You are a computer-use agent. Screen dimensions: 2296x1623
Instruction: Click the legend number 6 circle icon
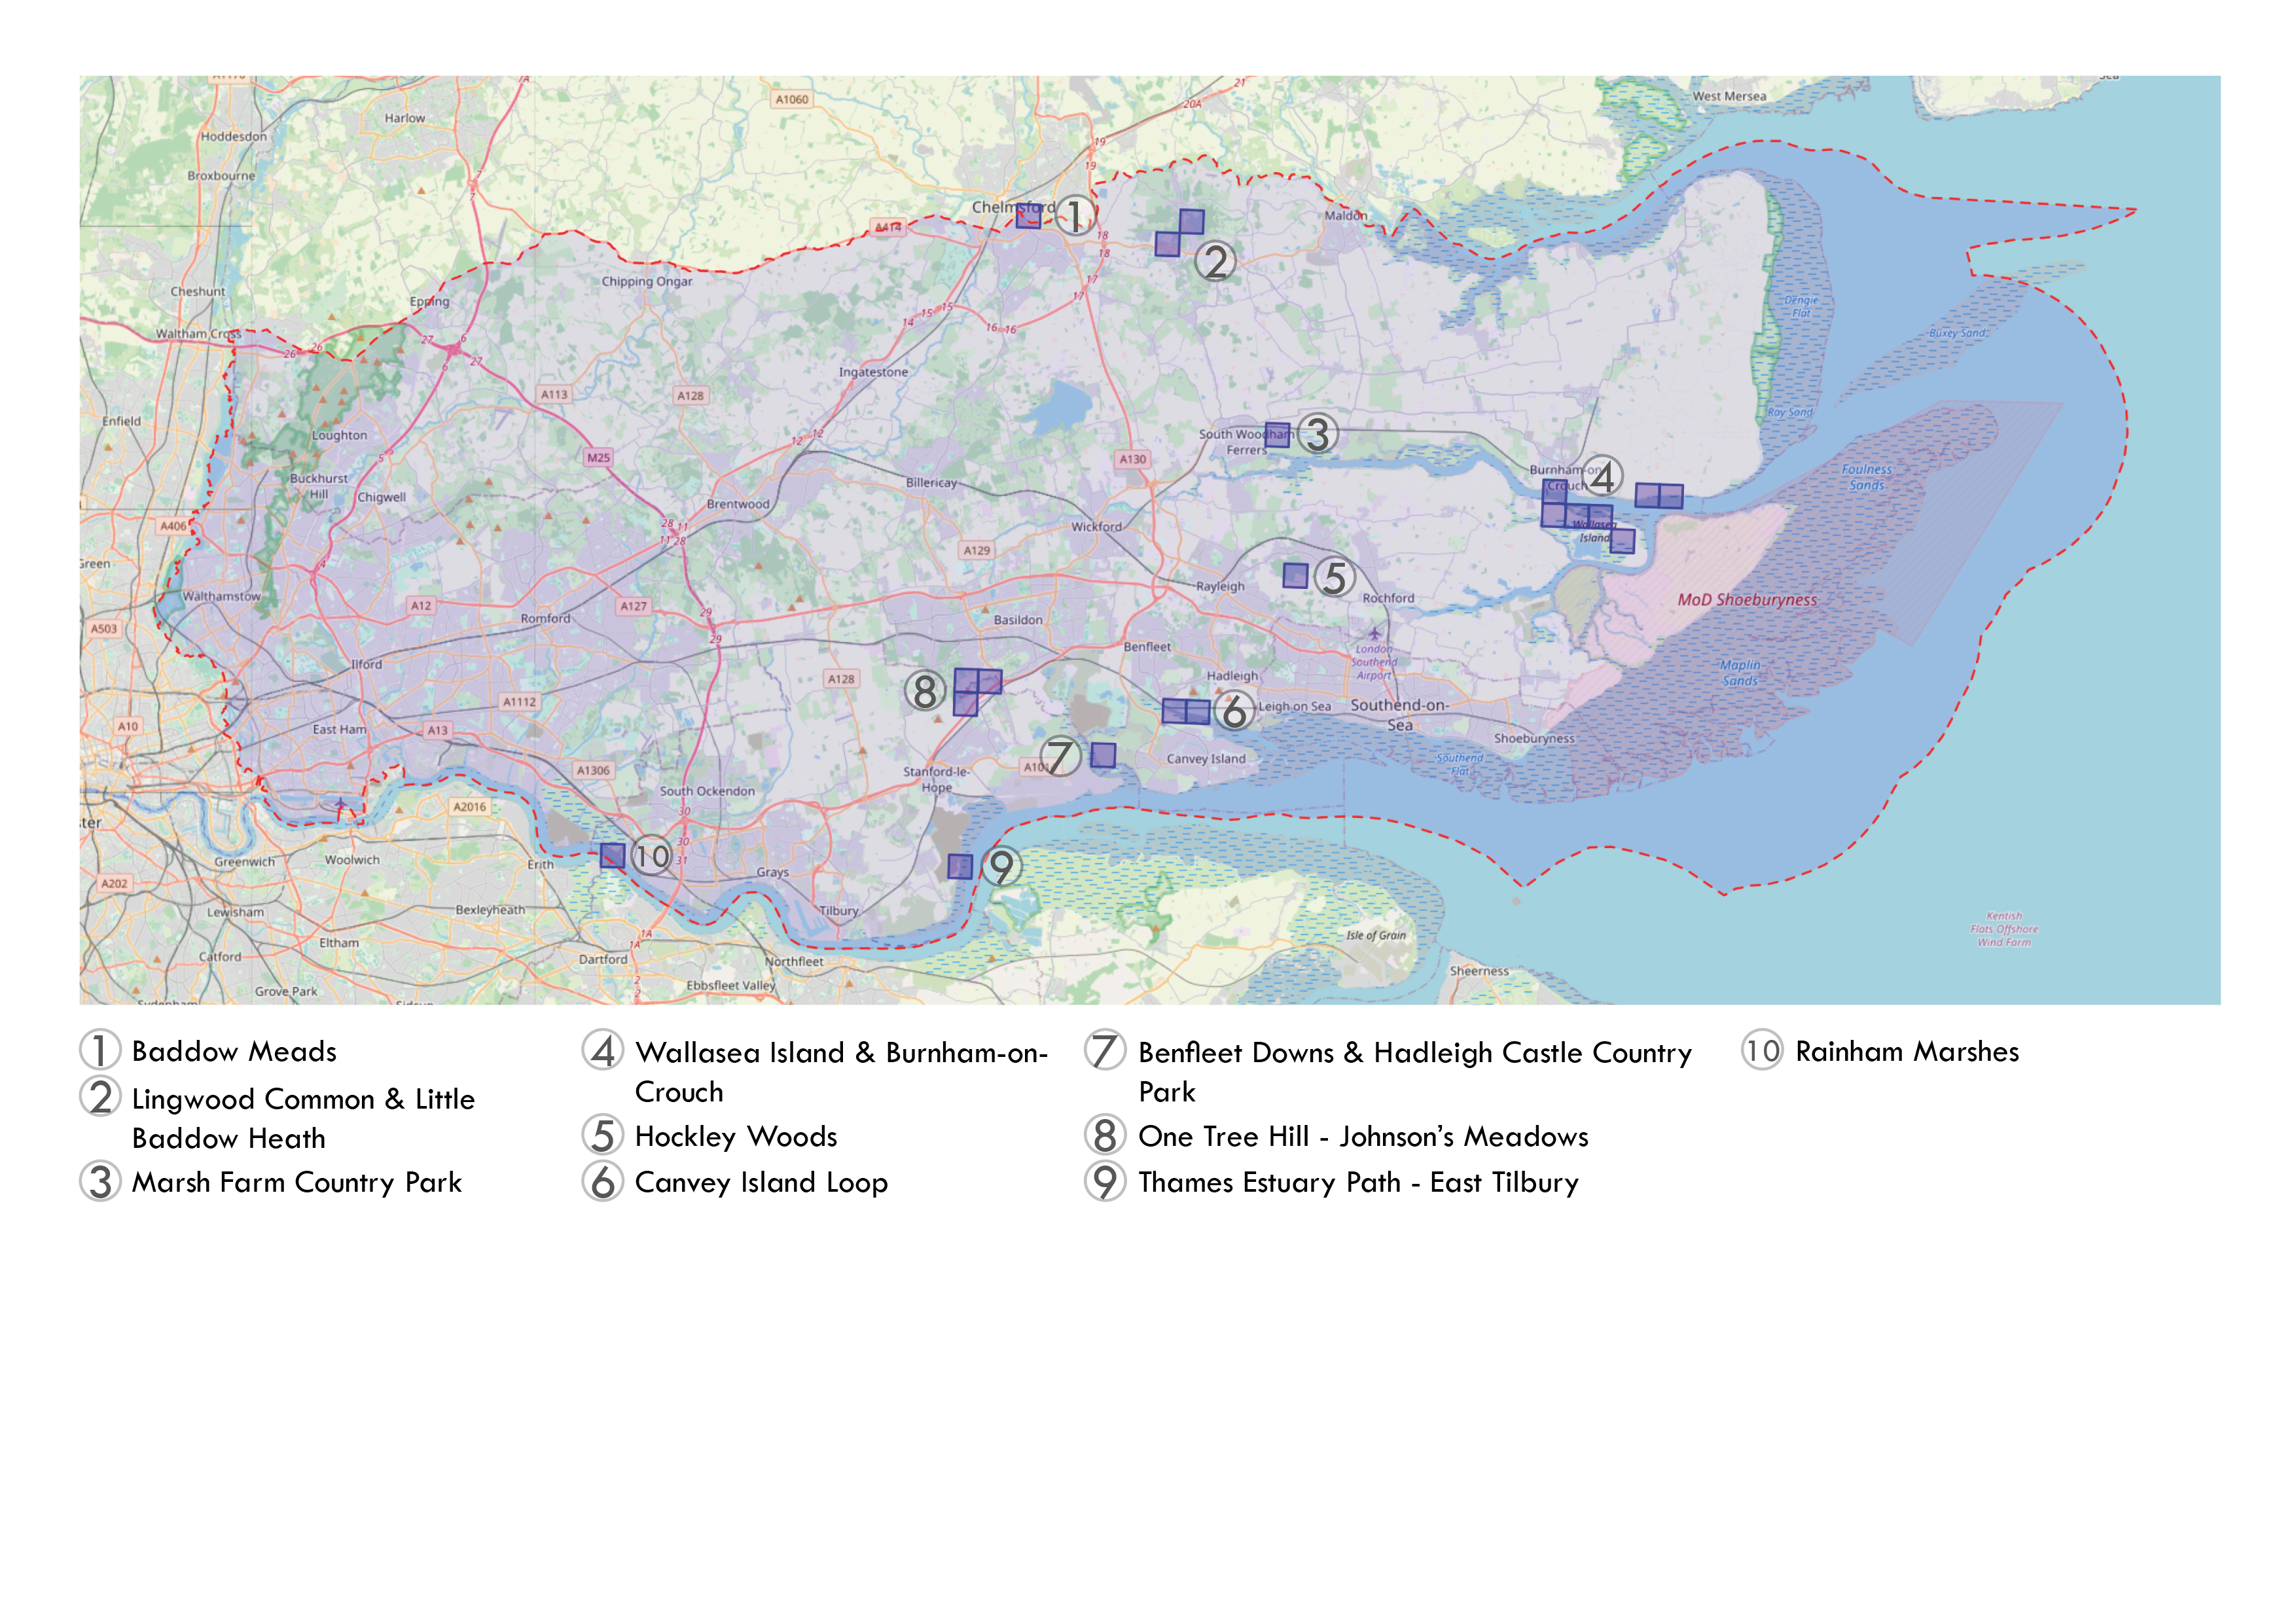603,1181
